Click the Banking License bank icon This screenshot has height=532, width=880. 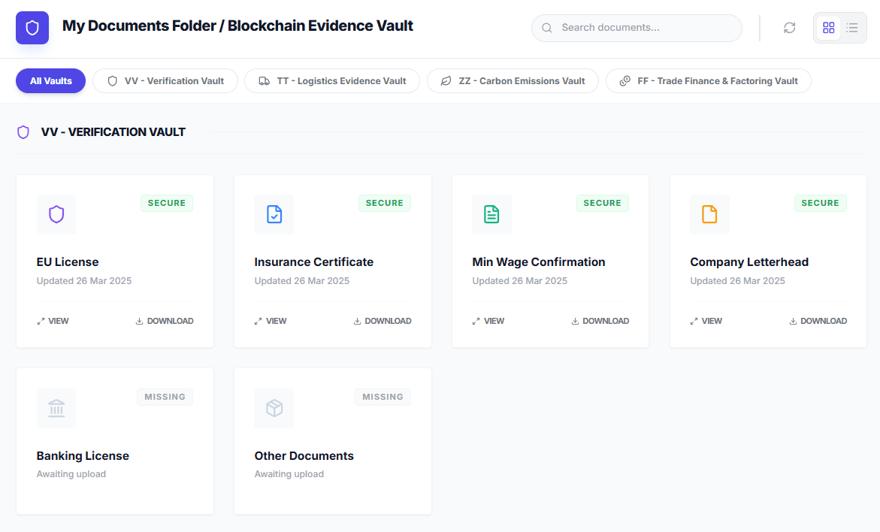click(x=56, y=408)
